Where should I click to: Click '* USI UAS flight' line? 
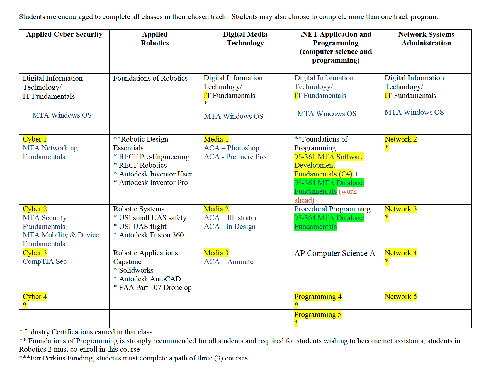point(140,227)
